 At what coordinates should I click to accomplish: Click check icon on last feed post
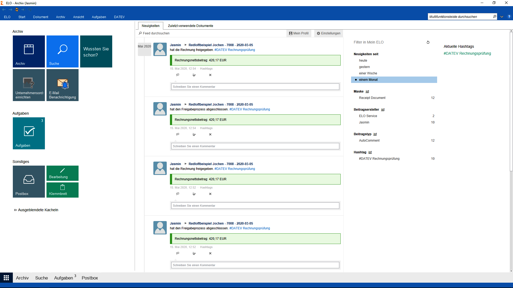pyautogui.click(x=194, y=253)
